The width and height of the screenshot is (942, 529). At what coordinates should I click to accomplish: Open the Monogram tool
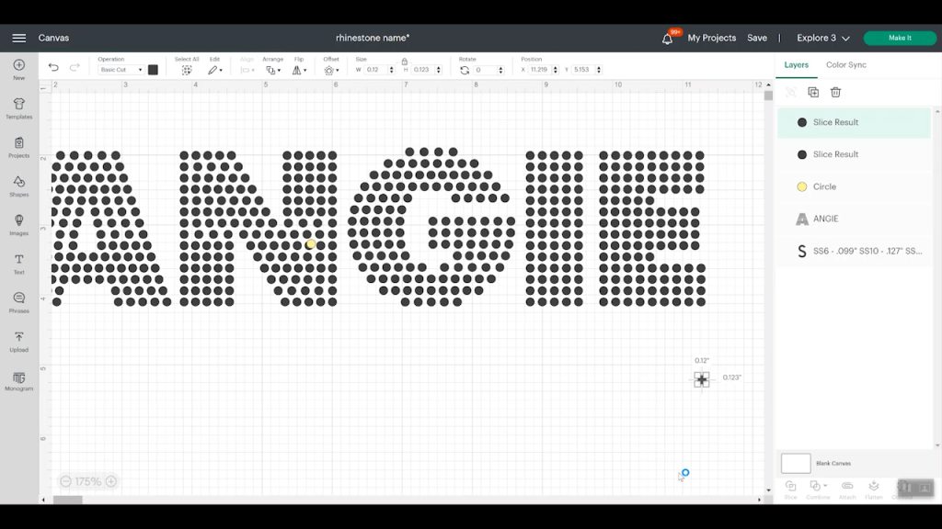click(x=18, y=380)
